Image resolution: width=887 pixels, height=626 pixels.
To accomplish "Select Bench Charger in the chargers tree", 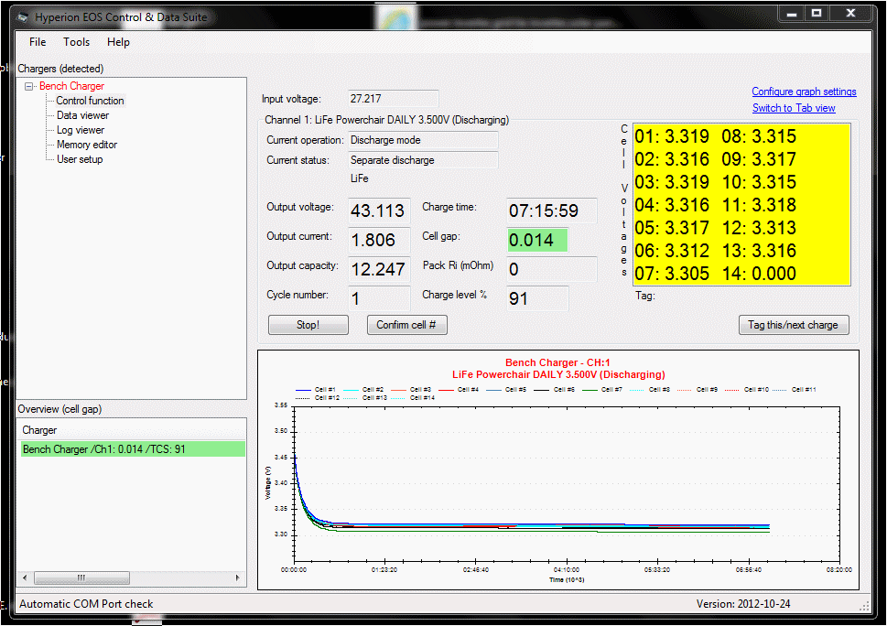I will click(x=71, y=86).
